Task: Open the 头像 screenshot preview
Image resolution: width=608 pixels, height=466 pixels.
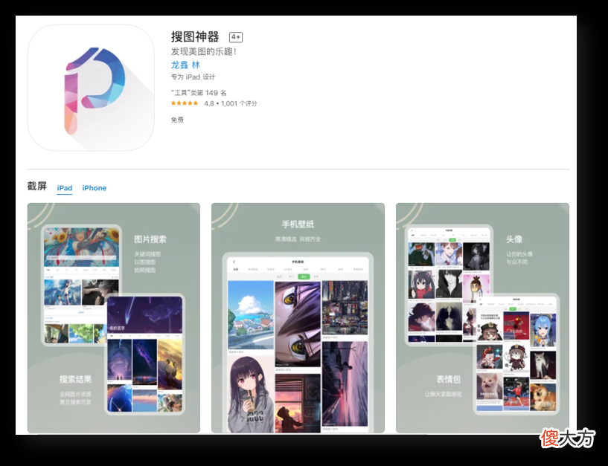Action: pyautogui.click(x=482, y=317)
